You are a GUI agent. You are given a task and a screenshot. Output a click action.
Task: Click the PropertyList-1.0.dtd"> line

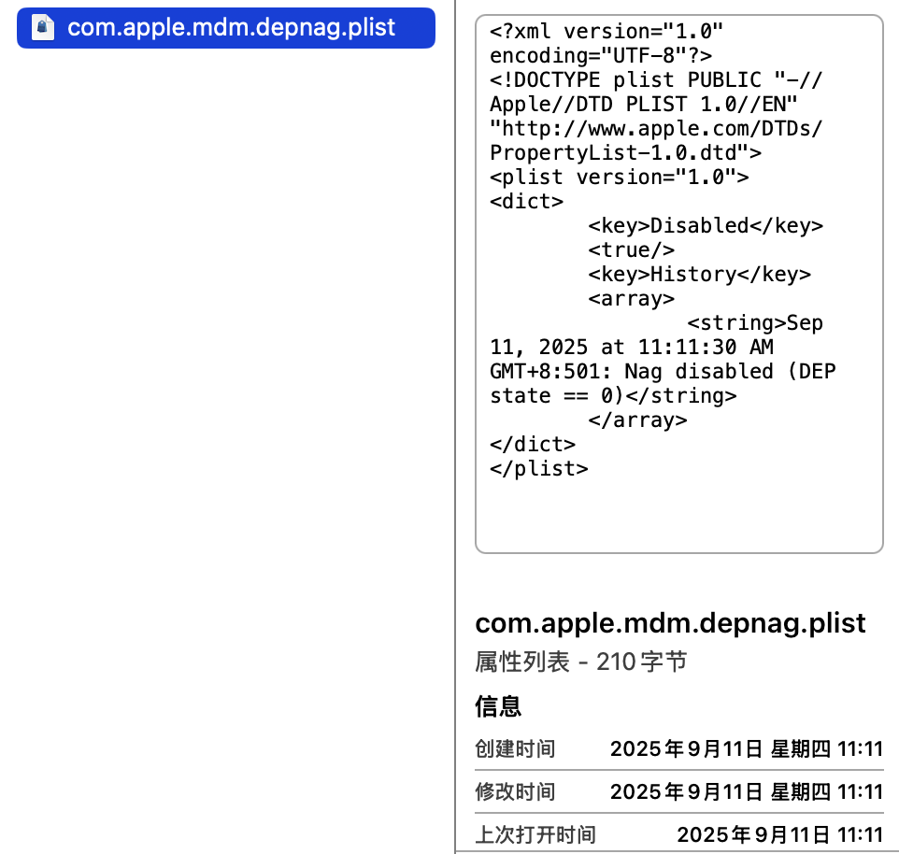(x=625, y=153)
